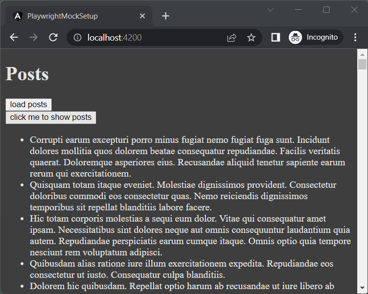
Task: Click the Posts heading
Action: coord(27,74)
